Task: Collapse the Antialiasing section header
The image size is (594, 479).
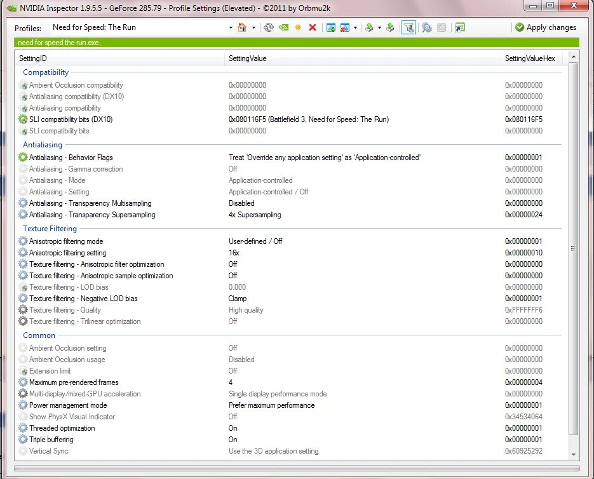Action: click(x=43, y=145)
